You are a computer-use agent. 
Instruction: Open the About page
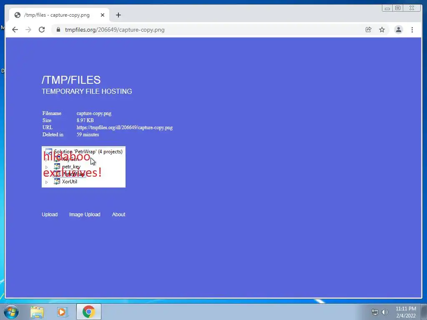pyautogui.click(x=118, y=215)
